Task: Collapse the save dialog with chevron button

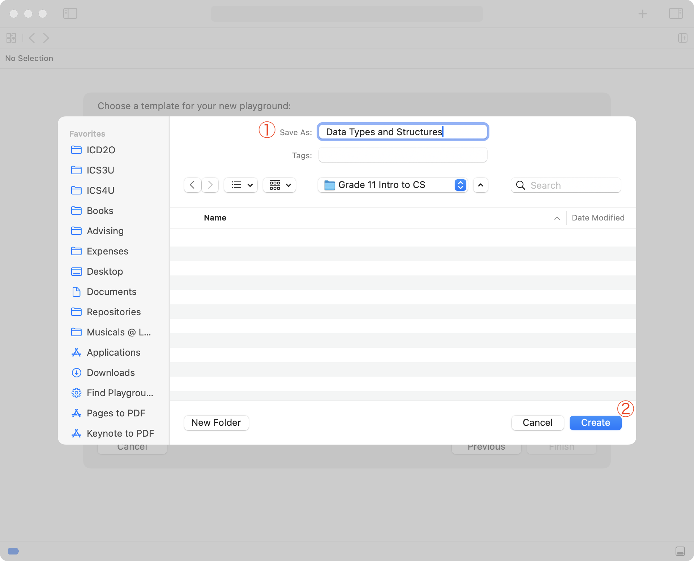Action: (x=480, y=185)
